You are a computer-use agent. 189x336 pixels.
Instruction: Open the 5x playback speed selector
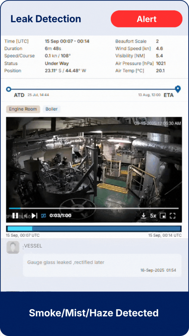[153, 216]
